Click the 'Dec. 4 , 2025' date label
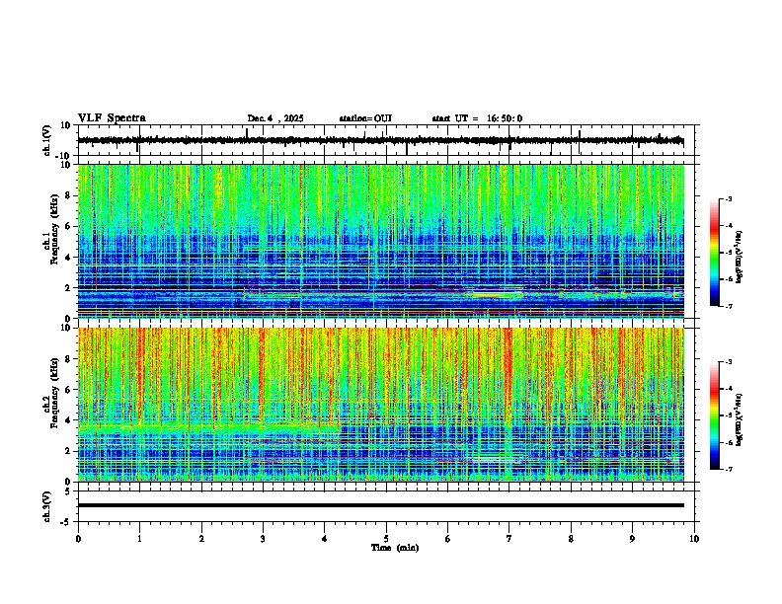782x604 pixels. click(275, 118)
